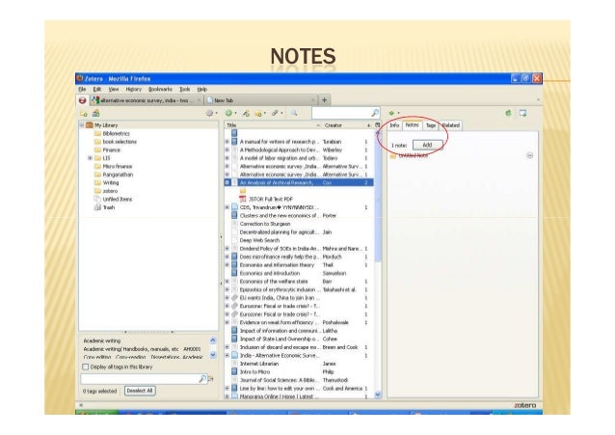Click the Add note button
This screenshot has width=615, height=435.
pyautogui.click(x=428, y=145)
